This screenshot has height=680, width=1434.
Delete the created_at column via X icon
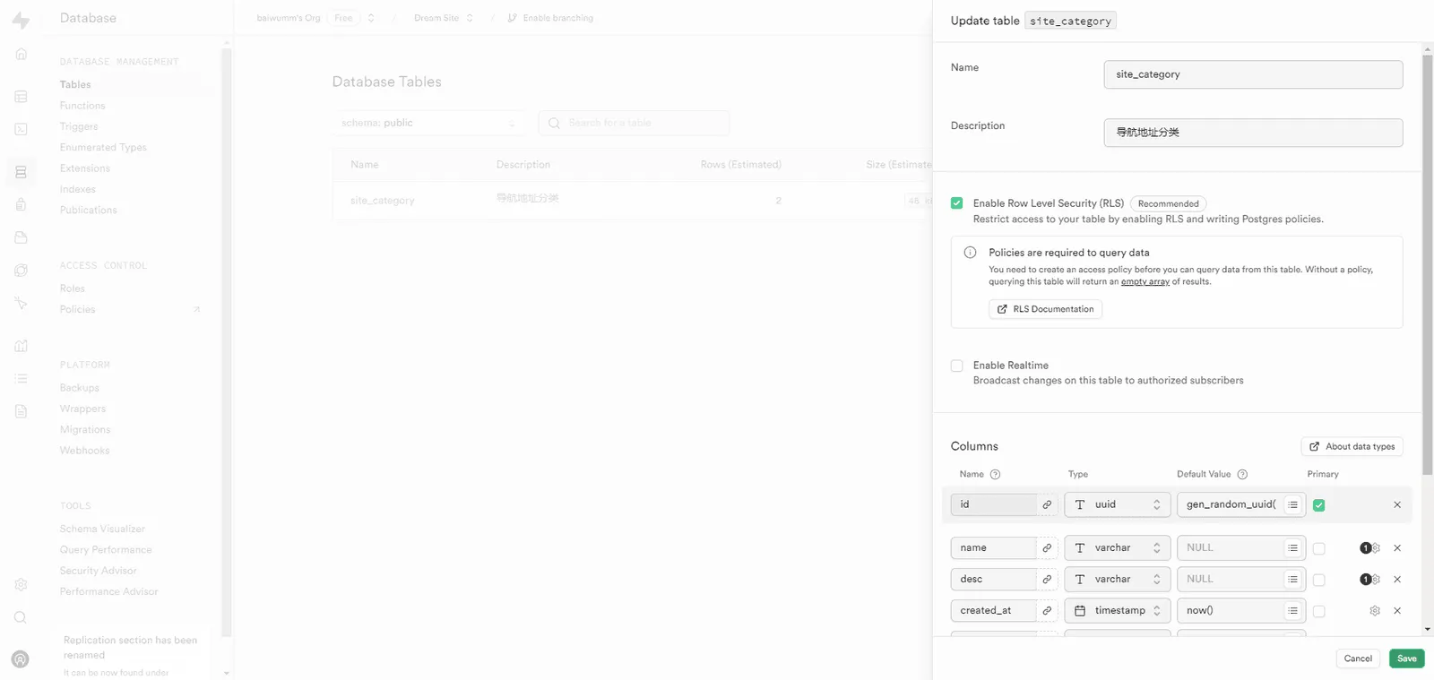tap(1397, 611)
